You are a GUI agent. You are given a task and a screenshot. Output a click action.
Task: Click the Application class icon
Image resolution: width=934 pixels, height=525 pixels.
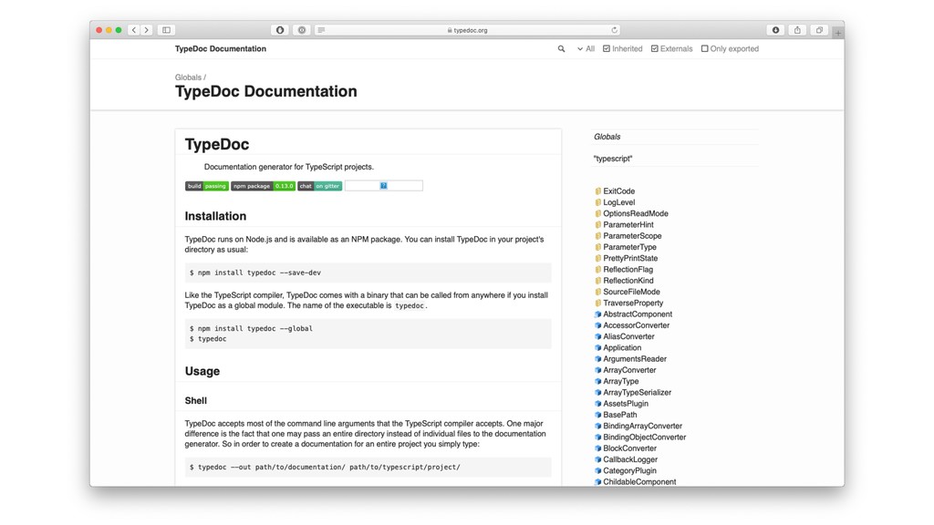(x=598, y=347)
